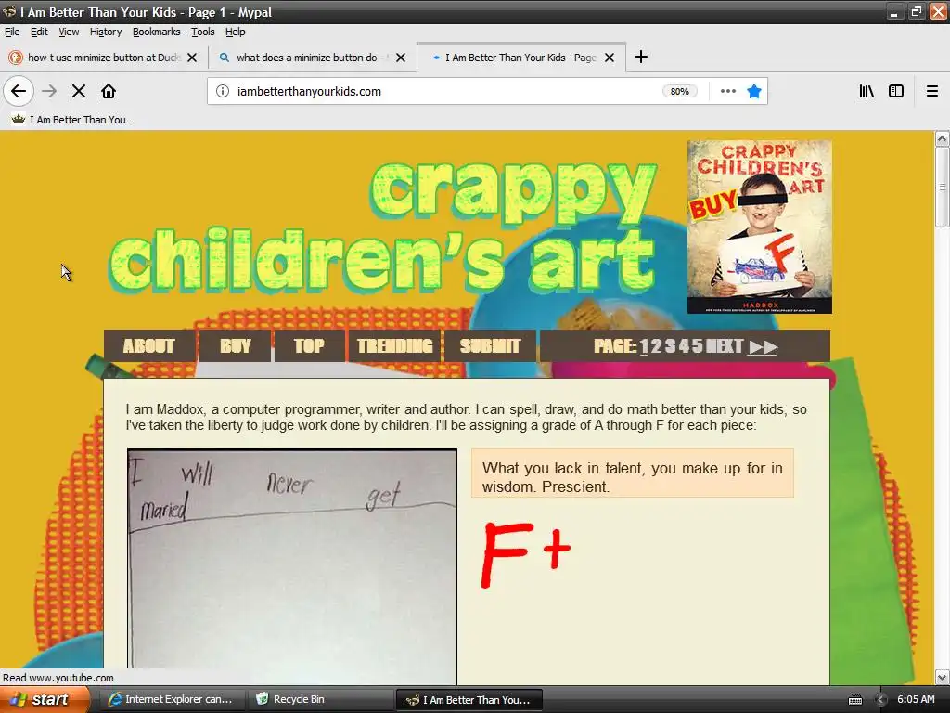
Task: Open the browser home page
Action: tap(109, 91)
